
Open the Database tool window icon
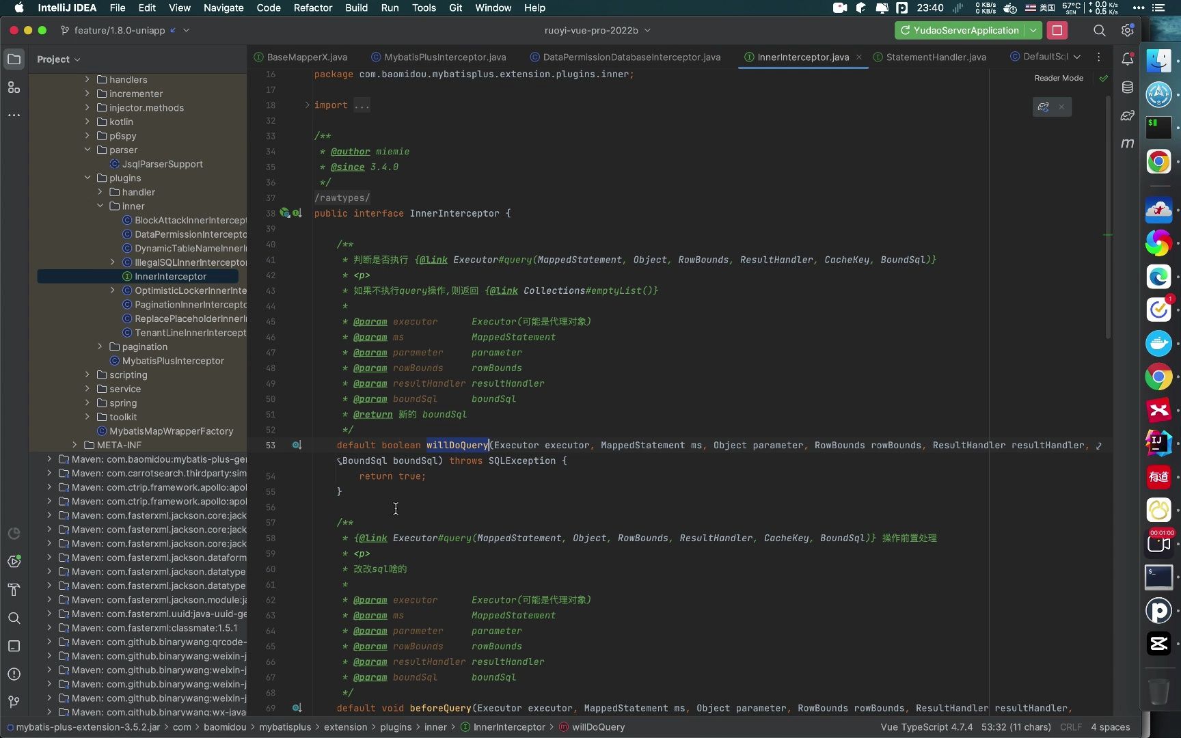click(x=1128, y=87)
